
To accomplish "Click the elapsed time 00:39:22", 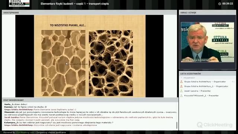I will click(x=228, y=4).
